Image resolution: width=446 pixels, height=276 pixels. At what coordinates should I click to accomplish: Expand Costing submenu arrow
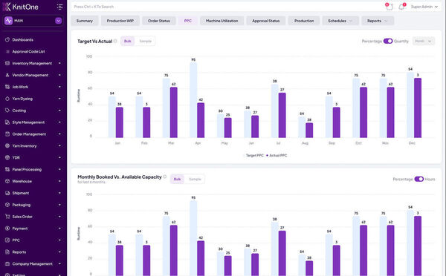[59, 110]
